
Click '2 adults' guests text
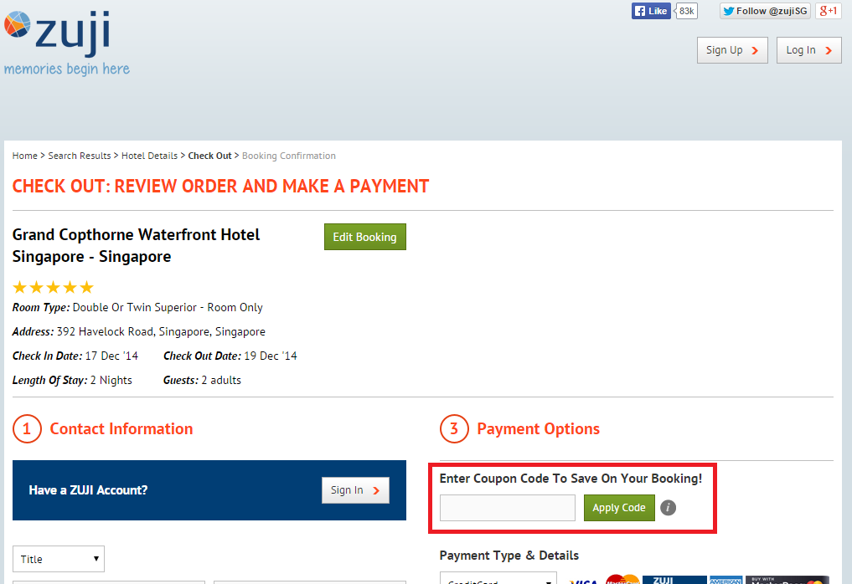[x=221, y=381]
